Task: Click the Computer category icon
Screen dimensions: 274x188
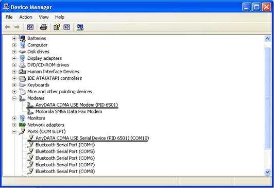Action: point(22,45)
